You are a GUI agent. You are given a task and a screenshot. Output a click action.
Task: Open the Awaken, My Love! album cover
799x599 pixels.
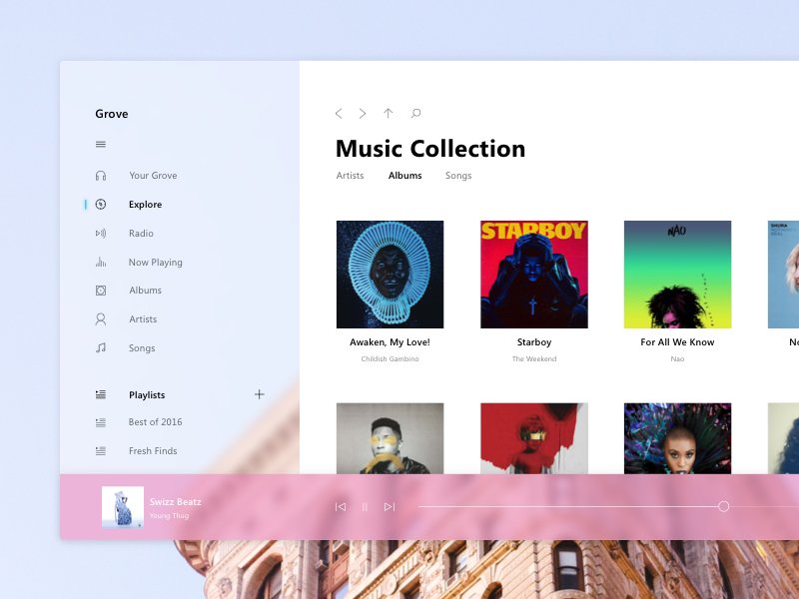click(x=390, y=275)
